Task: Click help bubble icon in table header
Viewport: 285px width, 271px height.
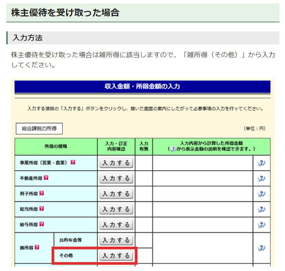Action: pyautogui.click(x=173, y=149)
